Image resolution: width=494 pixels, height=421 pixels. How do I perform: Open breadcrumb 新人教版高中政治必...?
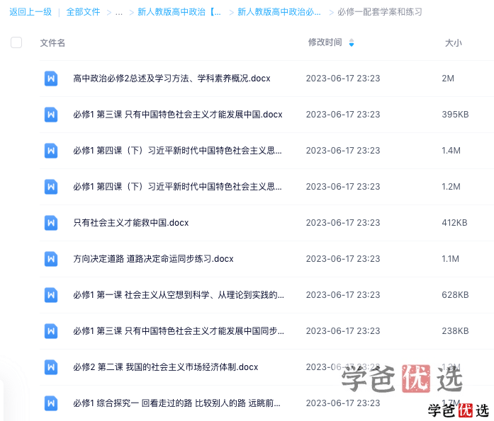[279, 12]
